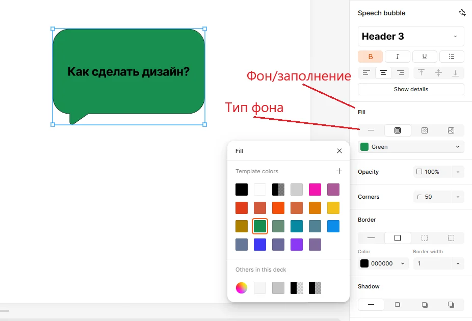Add a new template color with plus icon
472x321 pixels.
[x=339, y=171]
